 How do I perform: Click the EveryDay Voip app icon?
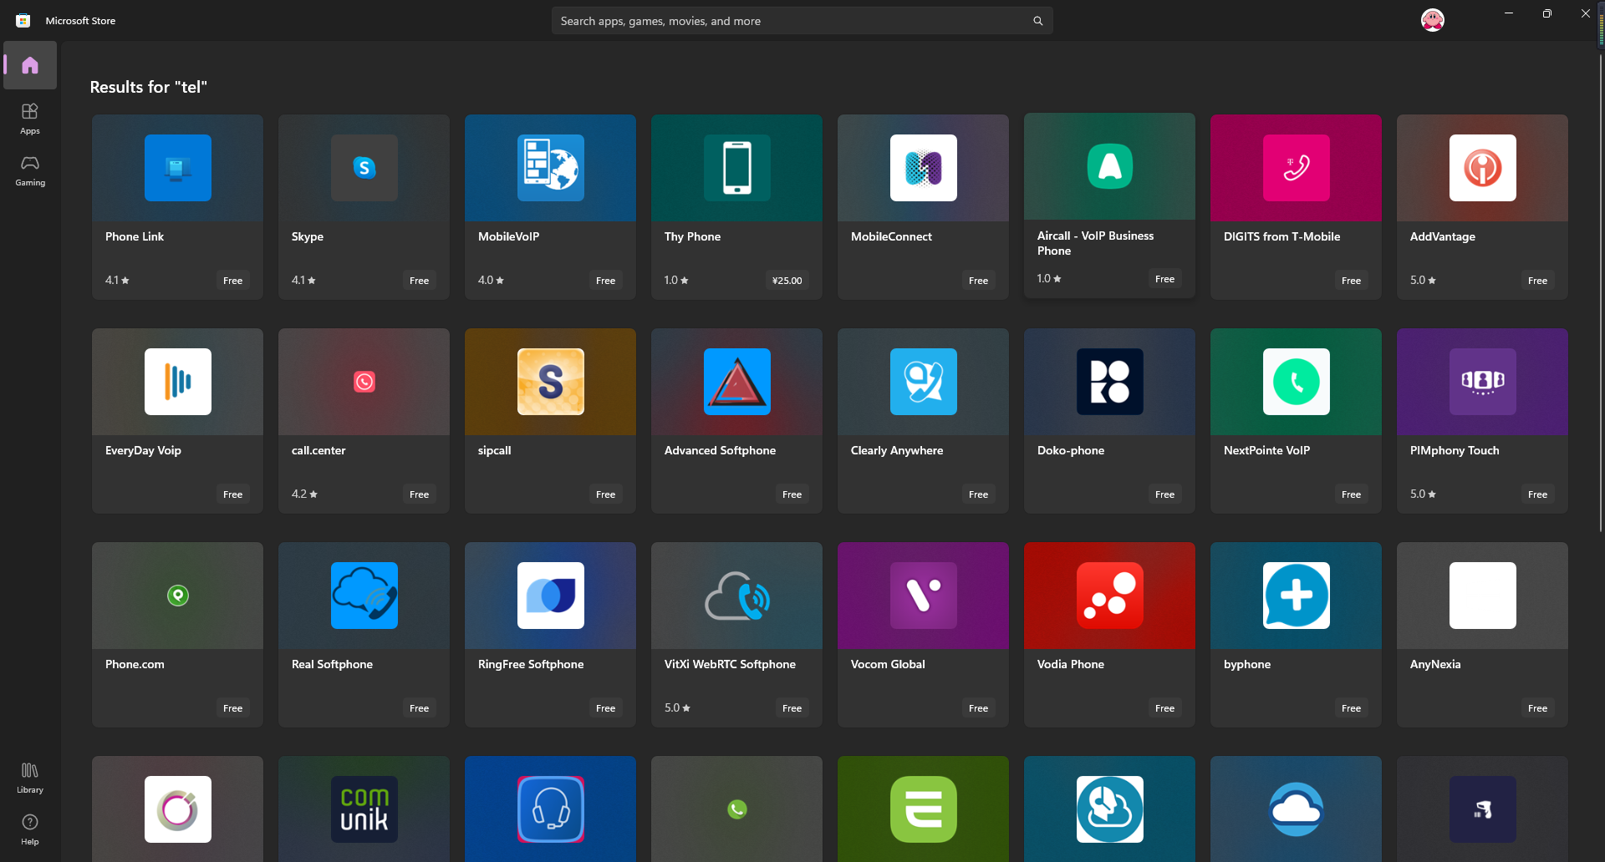coord(178,382)
